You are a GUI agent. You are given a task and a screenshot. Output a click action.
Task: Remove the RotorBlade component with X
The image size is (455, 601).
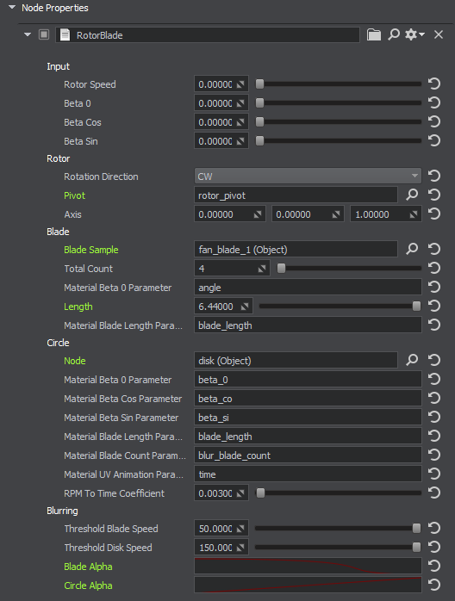(x=439, y=34)
